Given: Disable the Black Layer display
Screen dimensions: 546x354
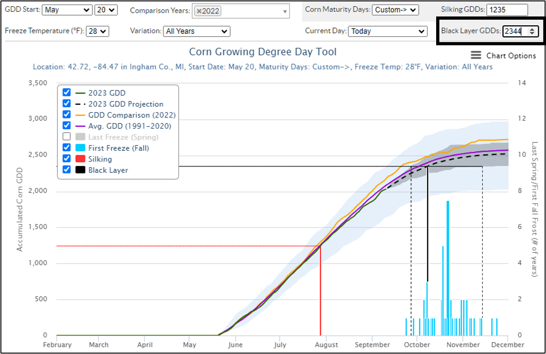Looking at the screenshot, I should 67,170.
